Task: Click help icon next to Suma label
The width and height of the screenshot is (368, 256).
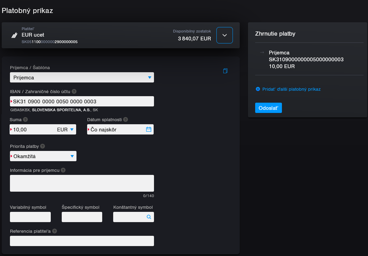Action: tap(25, 119)
